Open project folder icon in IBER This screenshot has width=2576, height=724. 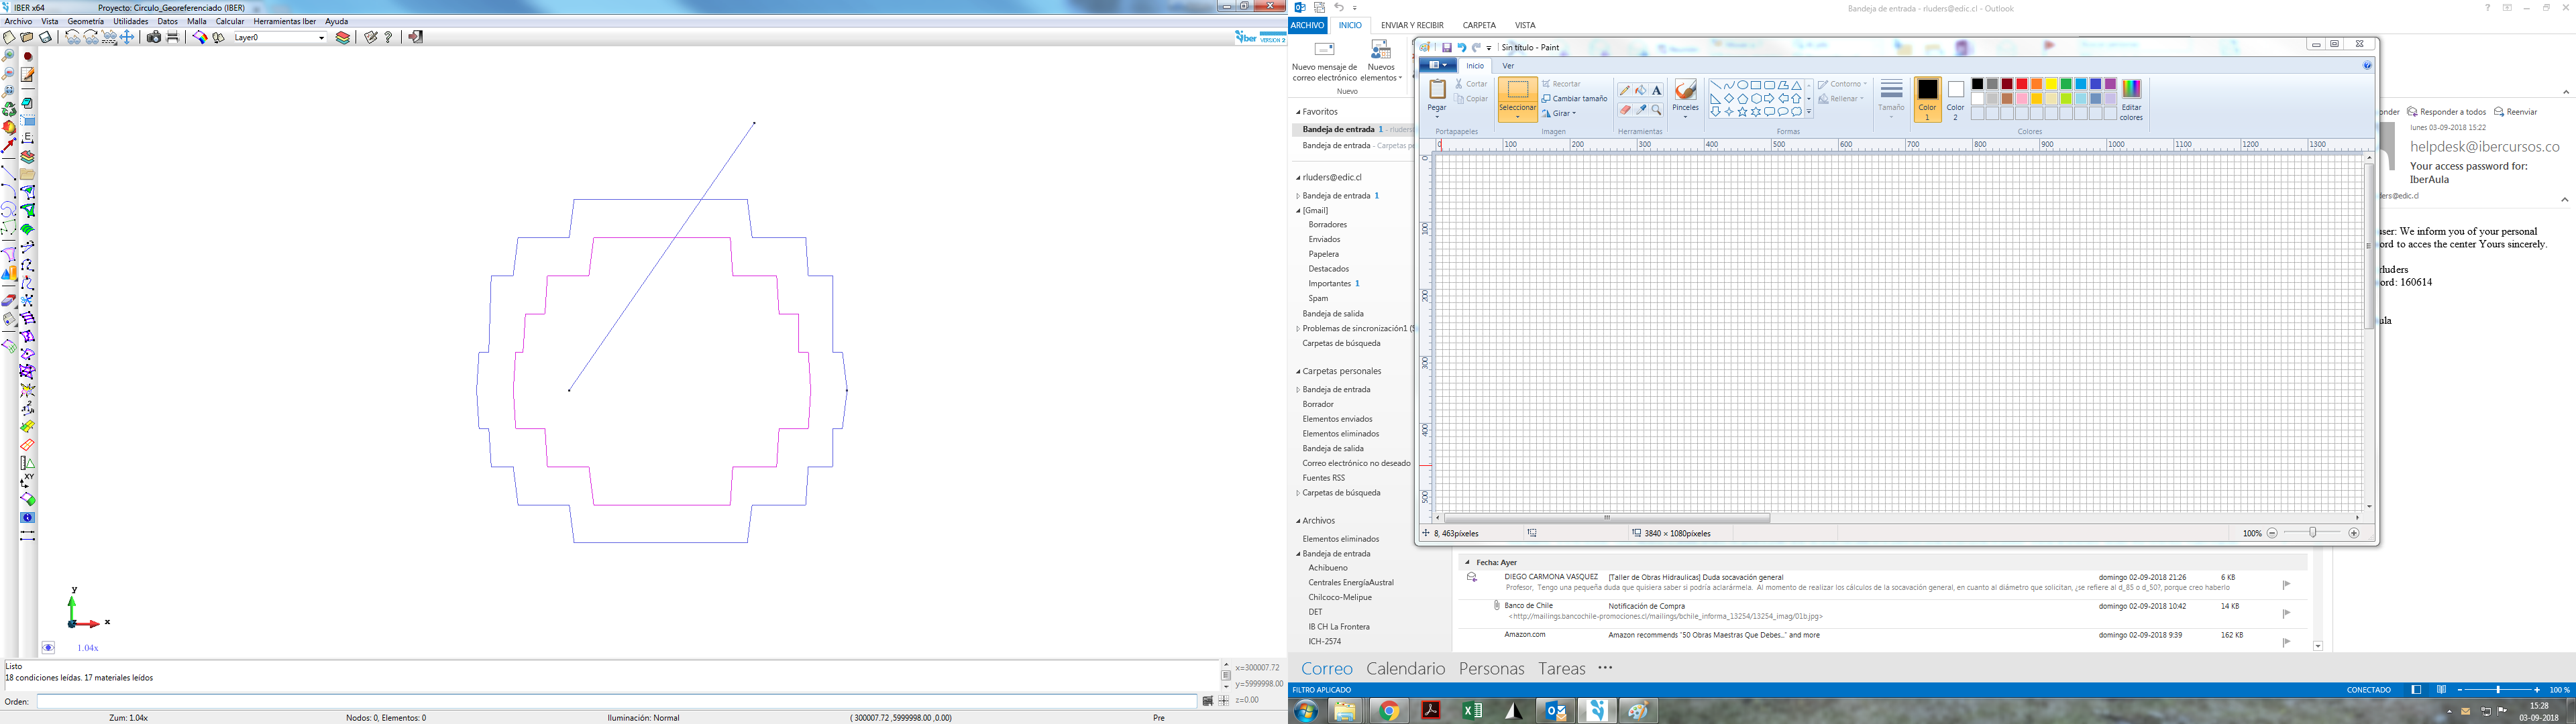[x=27, y=37]
